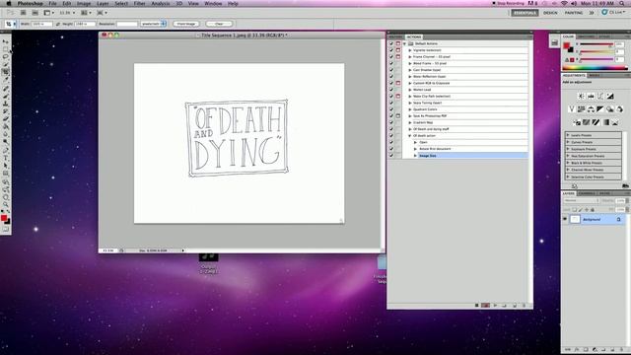Hide the Background layer with eye icon
The width and height of the screenshot is (631, 355).
565,219
